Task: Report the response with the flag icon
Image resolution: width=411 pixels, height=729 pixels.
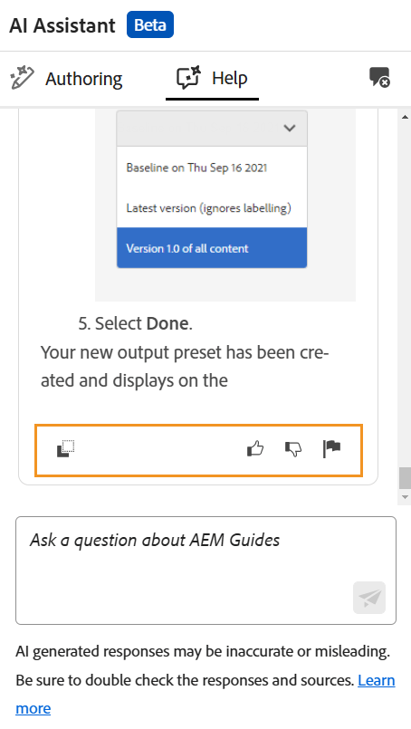Action: [331, 449]
